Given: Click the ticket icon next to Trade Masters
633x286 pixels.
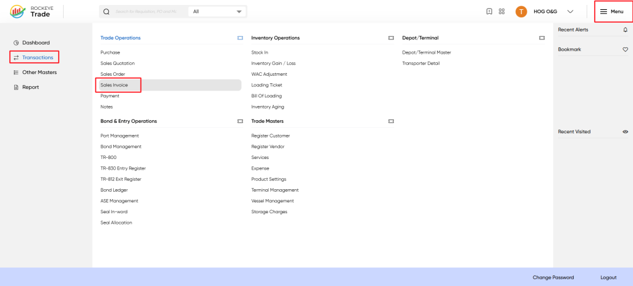Looking at the screenshot, I should pos(391,121).
